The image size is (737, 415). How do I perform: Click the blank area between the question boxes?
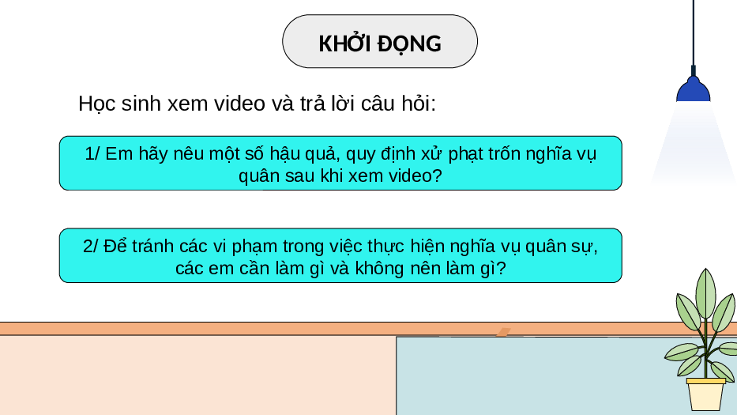coord(340,209)
